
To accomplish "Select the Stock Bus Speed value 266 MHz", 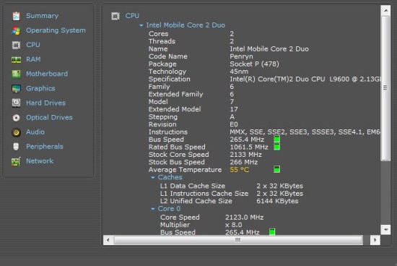I will (x=243, y=163).
